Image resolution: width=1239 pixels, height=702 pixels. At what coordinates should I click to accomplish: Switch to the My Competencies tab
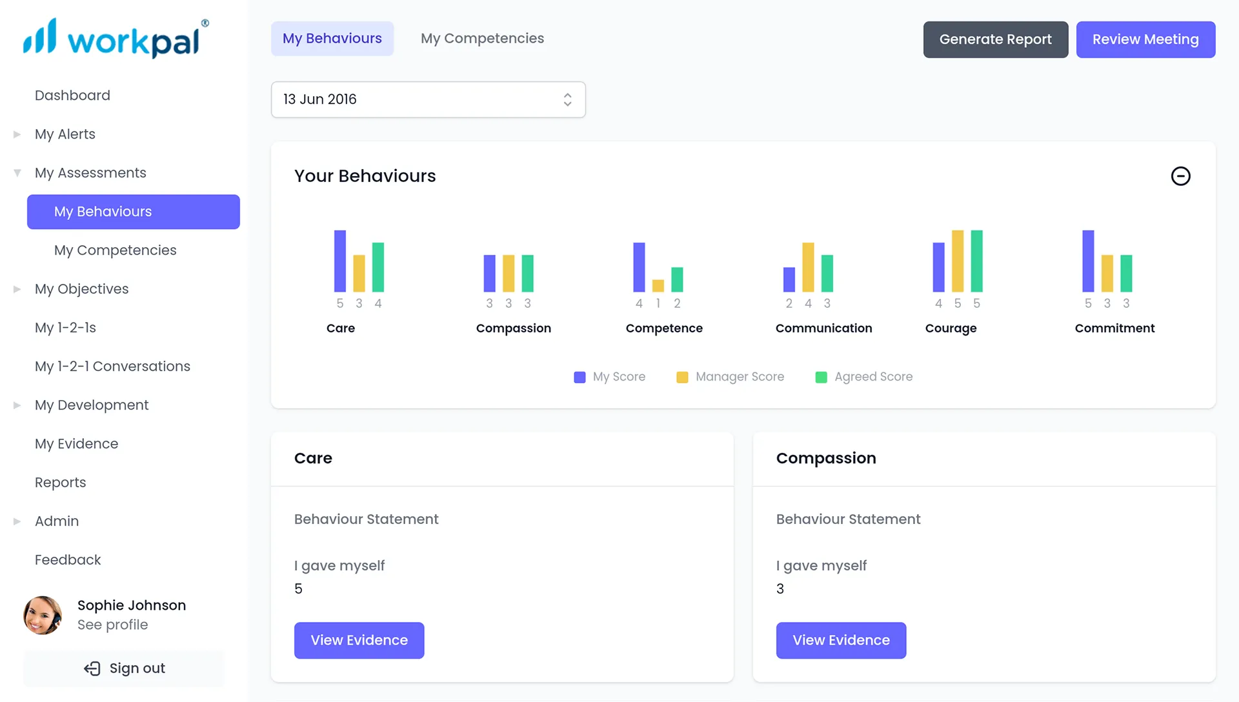[482, 38]
